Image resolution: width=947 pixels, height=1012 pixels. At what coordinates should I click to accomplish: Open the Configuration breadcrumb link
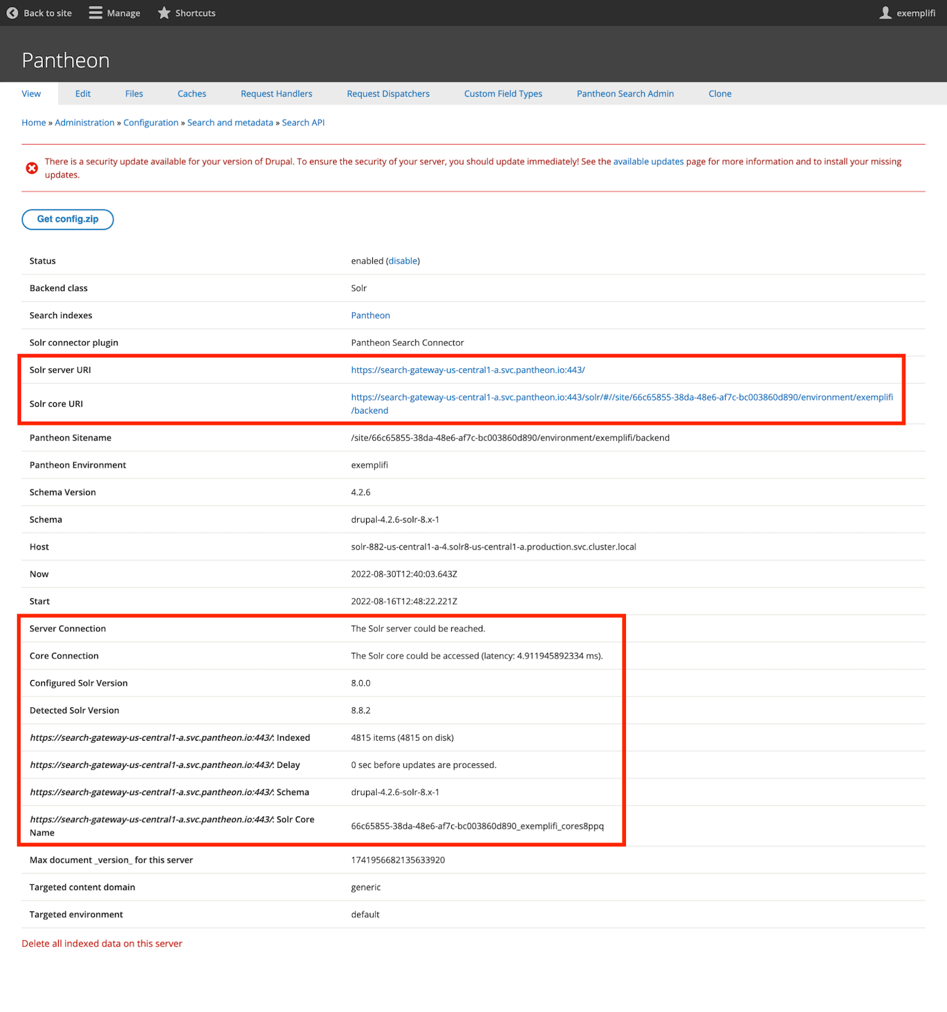coord(150,123)
